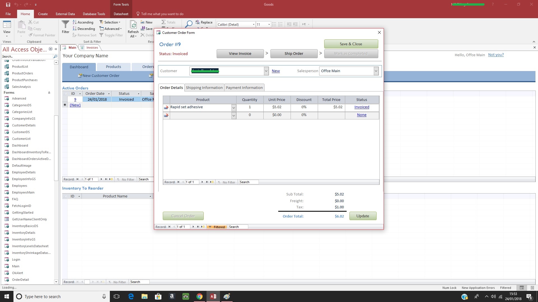The height and width of the screenshot is (302, 538).
Task: Open product dropdown for Rapid set adhesive
Action: click(234, 108)
